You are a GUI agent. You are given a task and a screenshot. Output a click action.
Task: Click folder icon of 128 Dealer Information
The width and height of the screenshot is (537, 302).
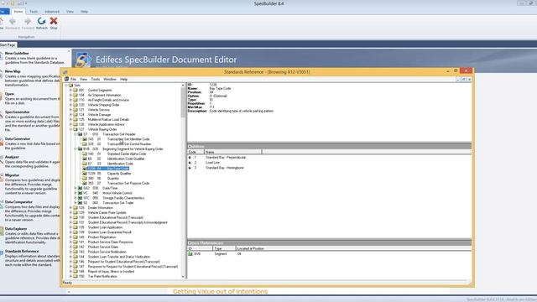click(x=76, y=208)
